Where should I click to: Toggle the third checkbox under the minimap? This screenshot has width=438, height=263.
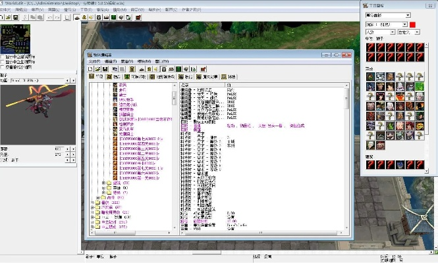click(x=3, y=67)
